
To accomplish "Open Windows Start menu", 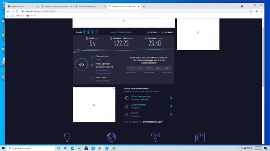I will point(3,148).
